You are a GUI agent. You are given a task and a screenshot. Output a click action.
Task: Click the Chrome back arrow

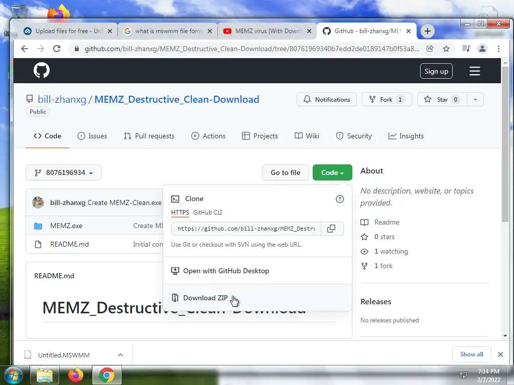[25, 49]
